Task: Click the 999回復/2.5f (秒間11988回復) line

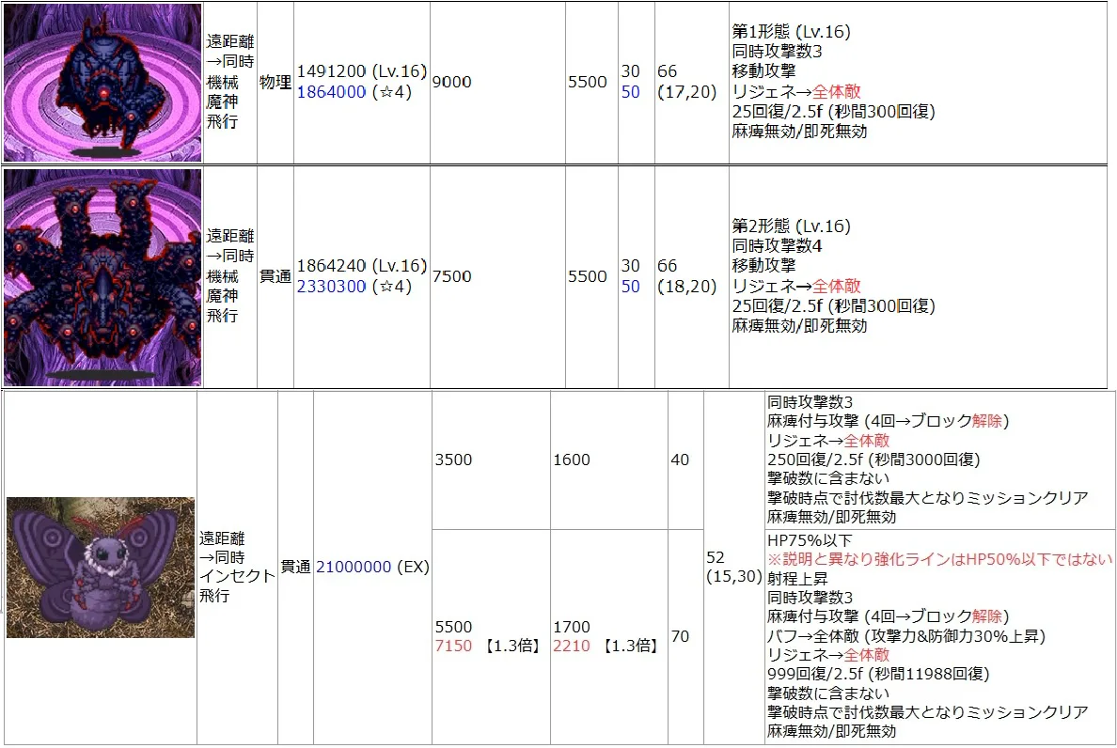Action: point(878,673)
